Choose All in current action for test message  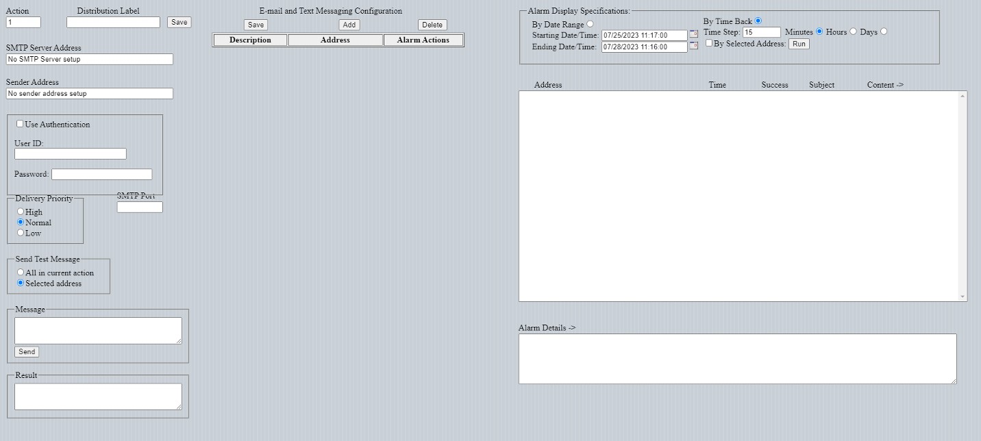[x=21, y=273]
